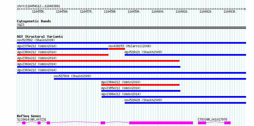Click the dgv2382e212 (Uddin2014) label
Image resolution: width=254 pixels, height=126 pixels.
click(x=37, y=64)
